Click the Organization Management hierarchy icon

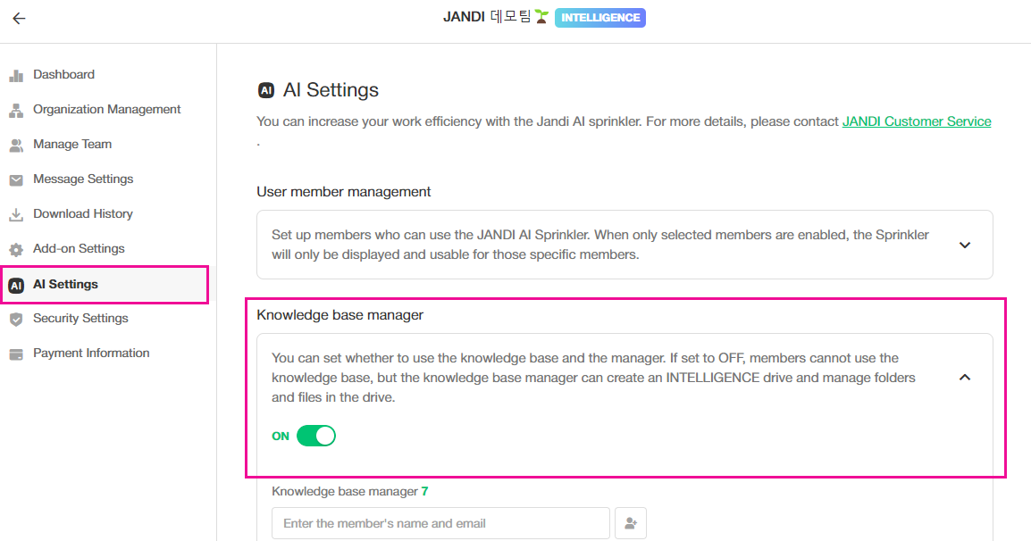(16, 110)
